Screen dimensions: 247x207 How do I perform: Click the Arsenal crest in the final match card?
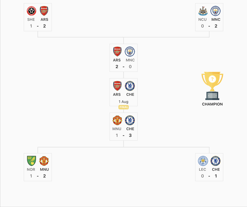click(x=117, y=86)
